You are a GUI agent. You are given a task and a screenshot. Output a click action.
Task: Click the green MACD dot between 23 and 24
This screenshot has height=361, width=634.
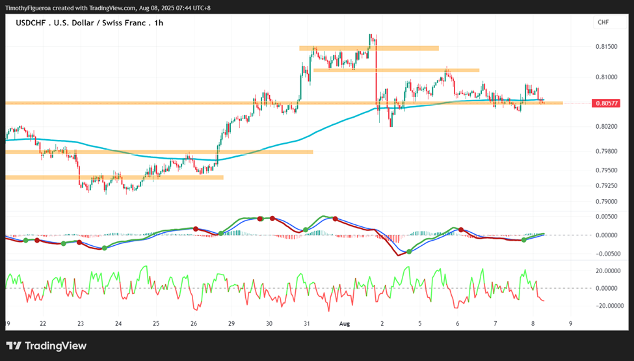[104, 248]
